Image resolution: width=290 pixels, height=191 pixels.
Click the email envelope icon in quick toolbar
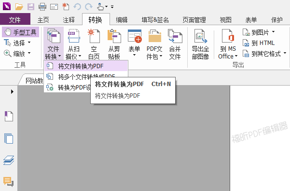(54, 7)
